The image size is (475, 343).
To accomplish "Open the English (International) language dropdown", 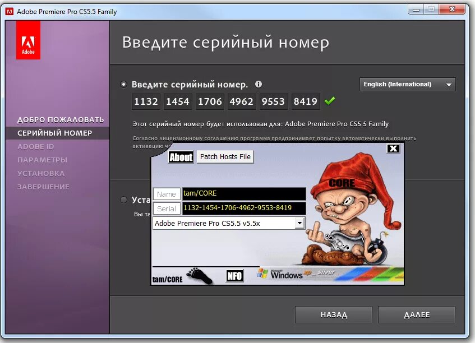I will pos(408,84).
